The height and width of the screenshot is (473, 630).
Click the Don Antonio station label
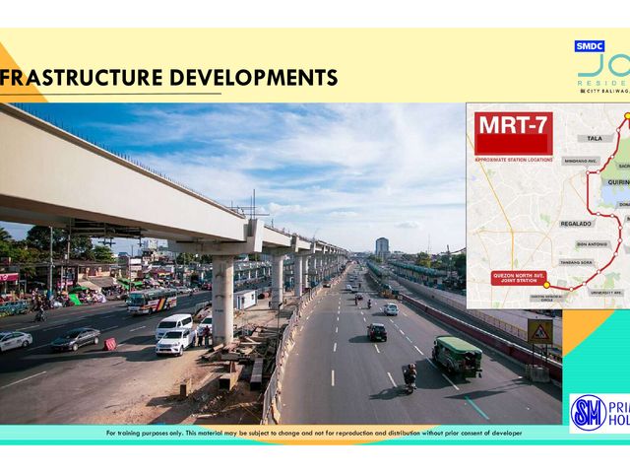pyautogui.click(x=592, y=244)
